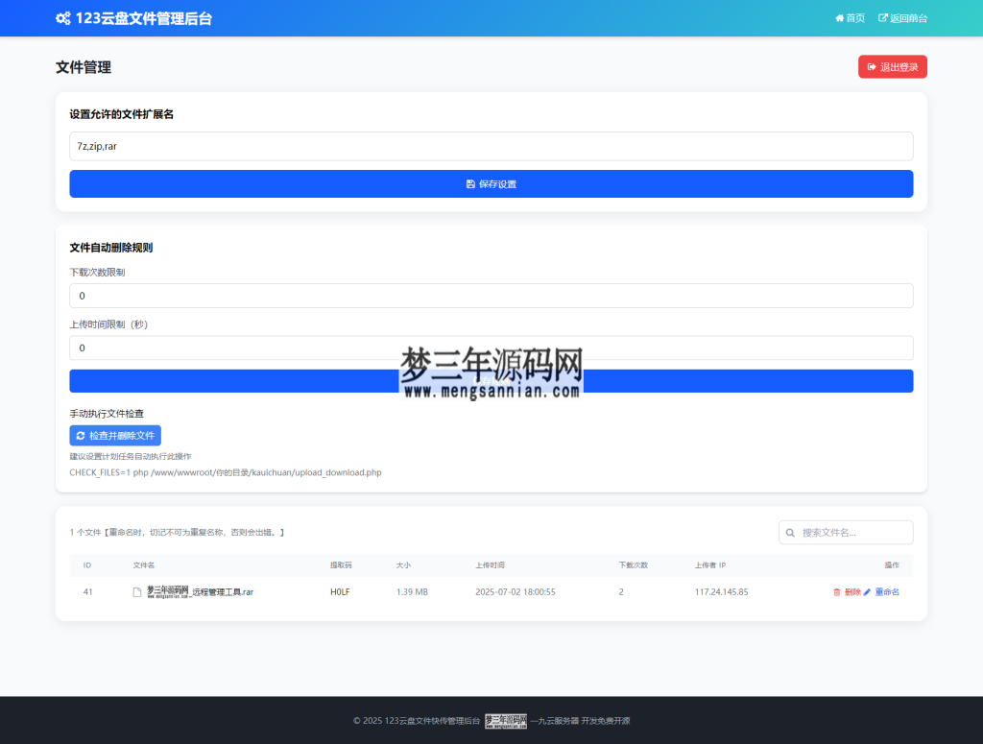Click the pencil icon beside 重命名
Screen dimensions: 983x744
click(x=869, y=591)
